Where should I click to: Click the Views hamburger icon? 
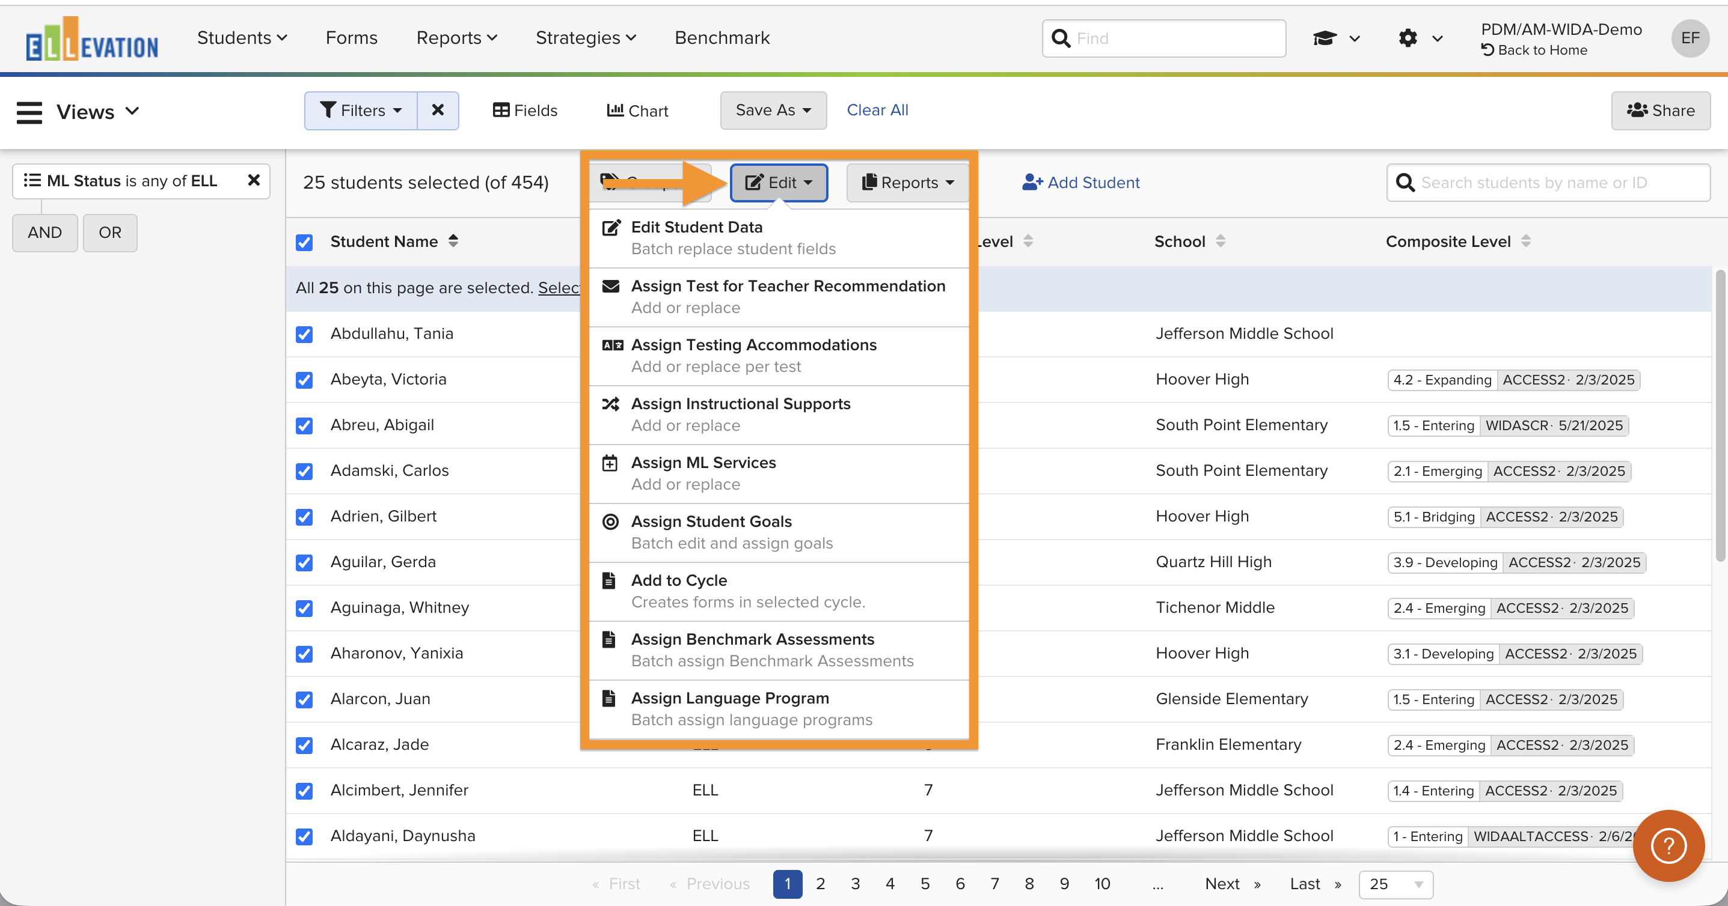click(x=29, y=112)
